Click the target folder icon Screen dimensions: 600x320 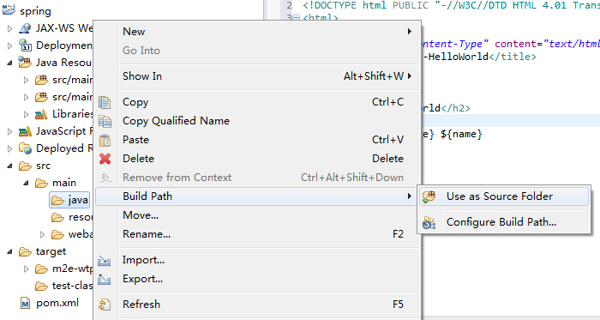point(25,251)
